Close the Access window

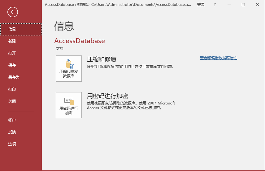pos(257,5)
